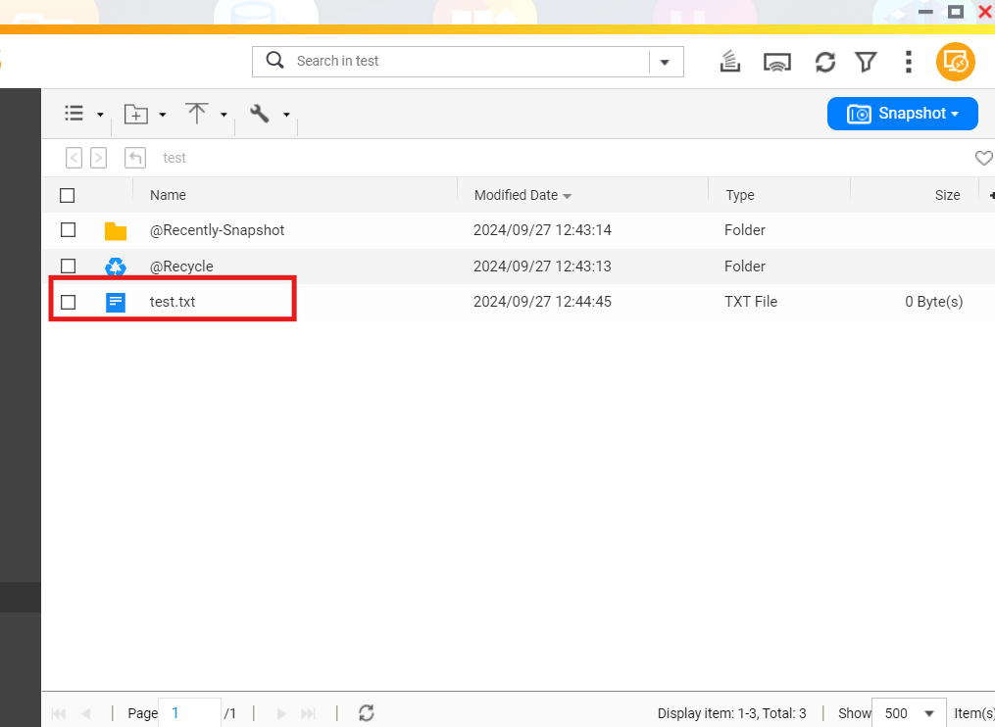The height and width of the screenshot is (727, 995).
Task: Click the orange remote session icon
Action: pyautogui.click(x=955, y=62)
